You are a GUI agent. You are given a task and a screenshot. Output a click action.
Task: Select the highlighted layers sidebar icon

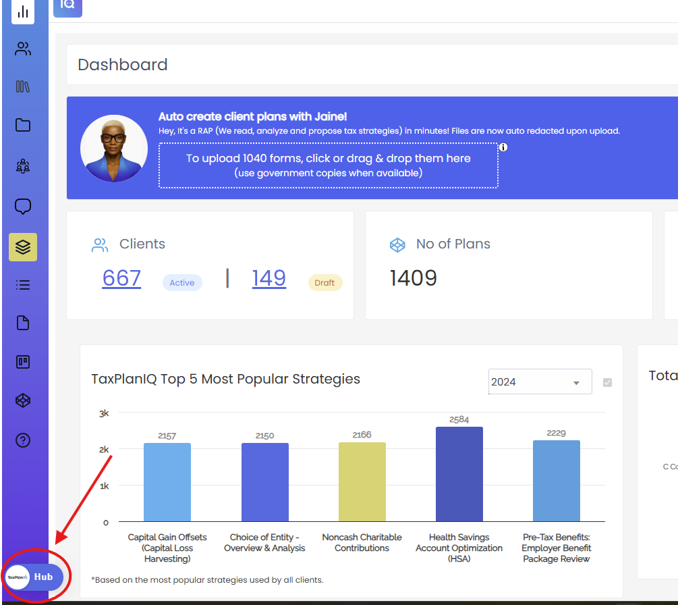click(23, 247)
